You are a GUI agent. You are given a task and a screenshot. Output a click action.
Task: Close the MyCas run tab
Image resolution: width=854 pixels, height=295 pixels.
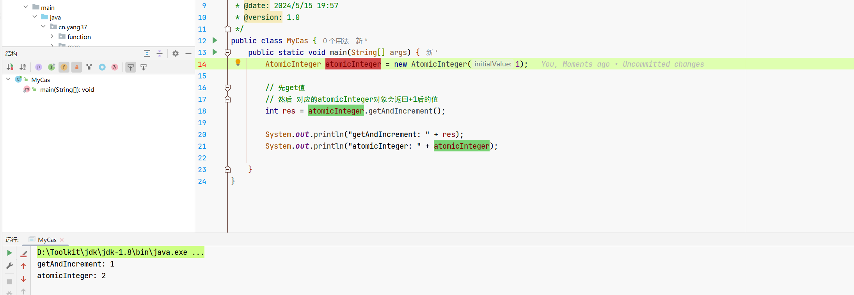point(62,240)
